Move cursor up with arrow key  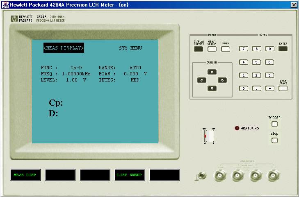point(212,72)
